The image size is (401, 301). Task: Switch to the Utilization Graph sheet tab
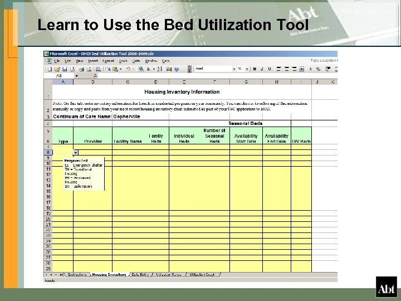pos(202,275)
